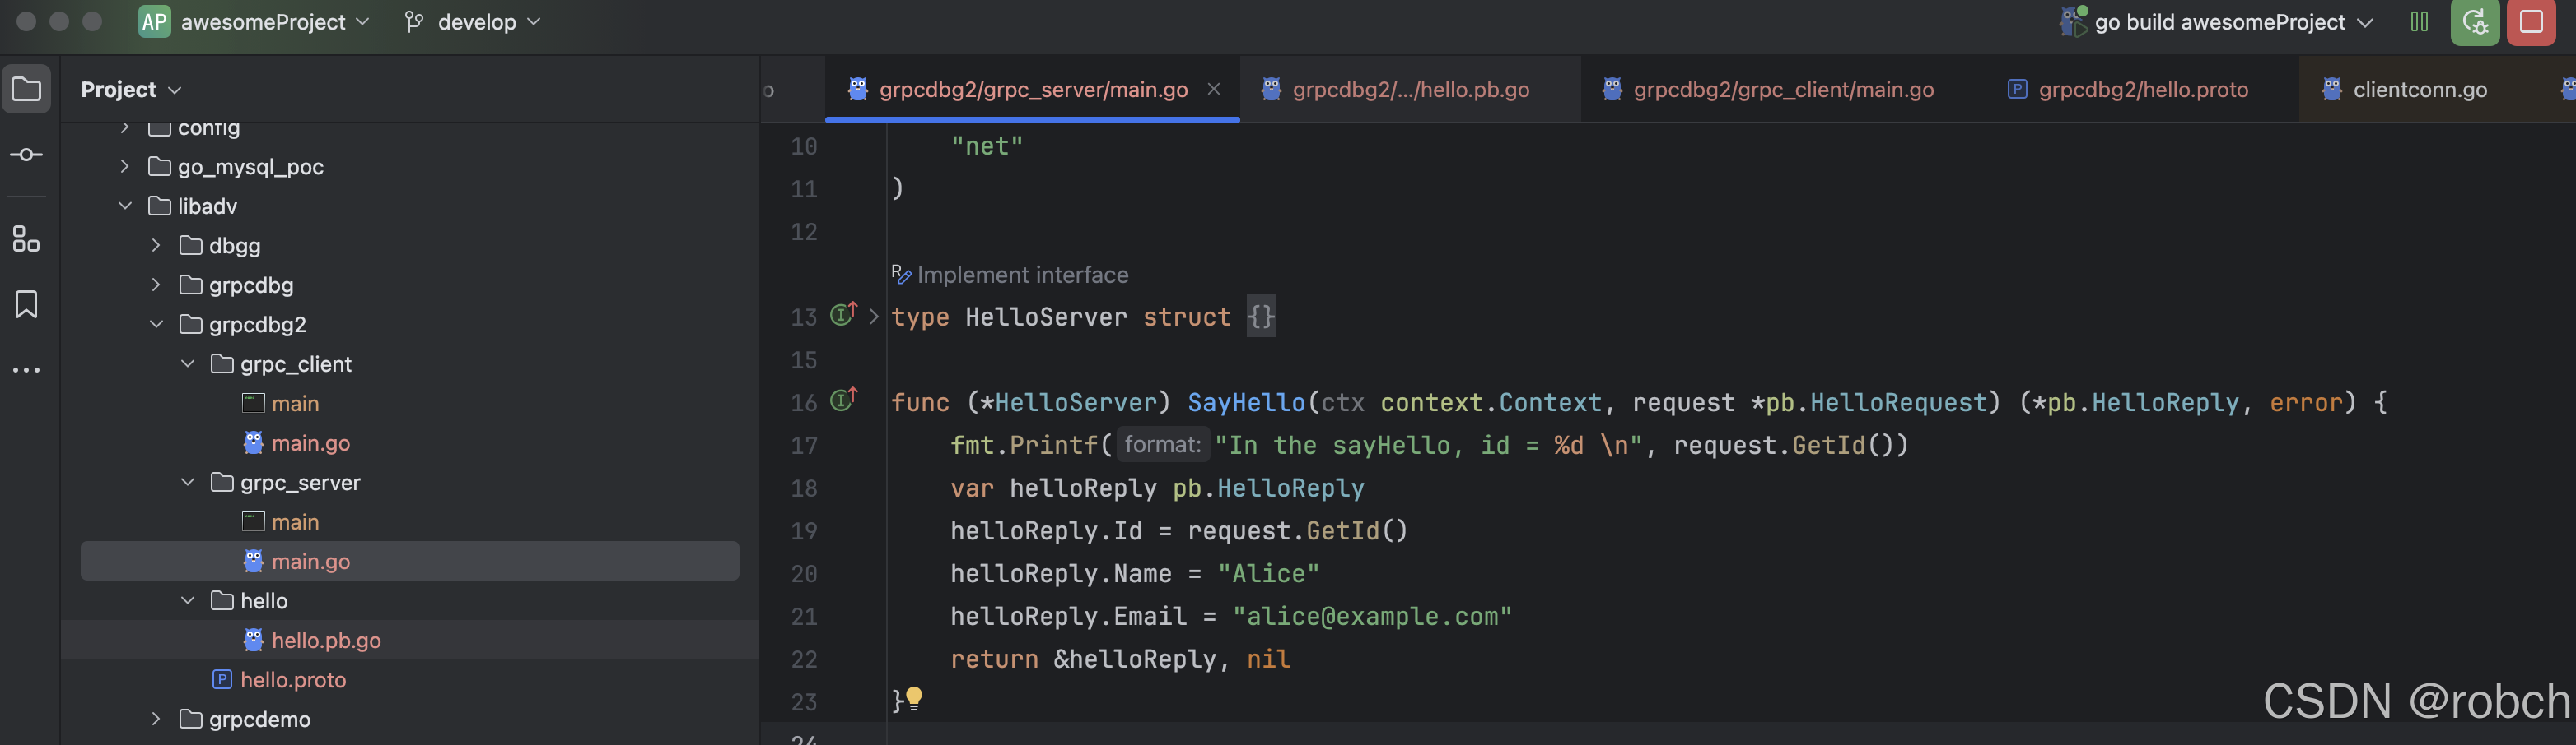Click the green debug rerun button
2576x745 pixels.
pos(2474,22)
